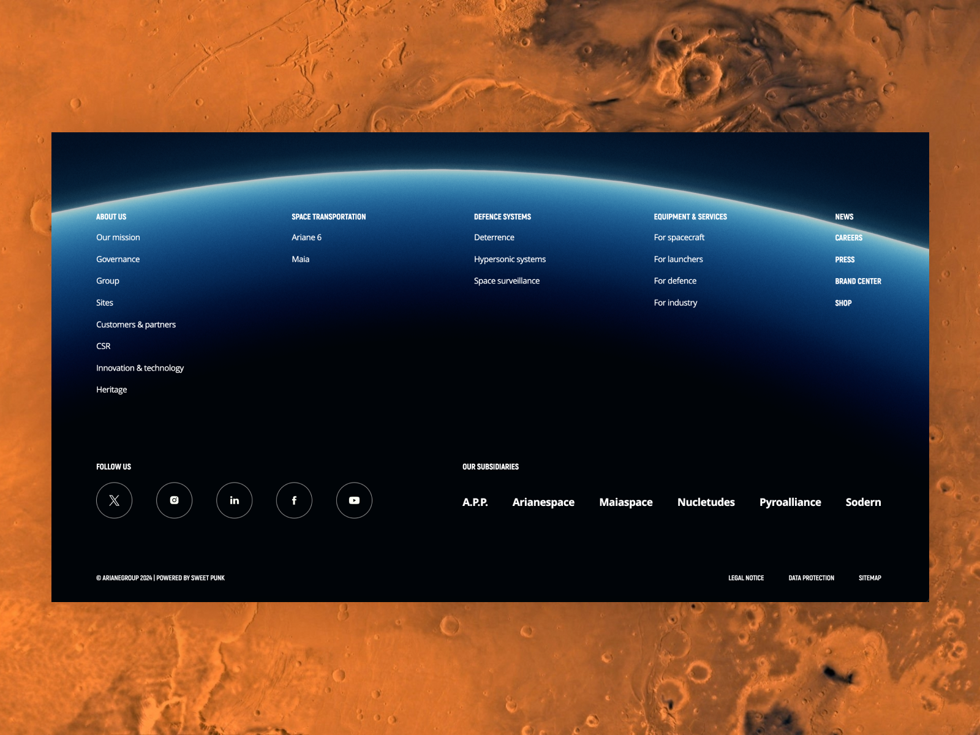Open the Group link
Viewport: 980px width, 735px height.
(x=108, y=281)
